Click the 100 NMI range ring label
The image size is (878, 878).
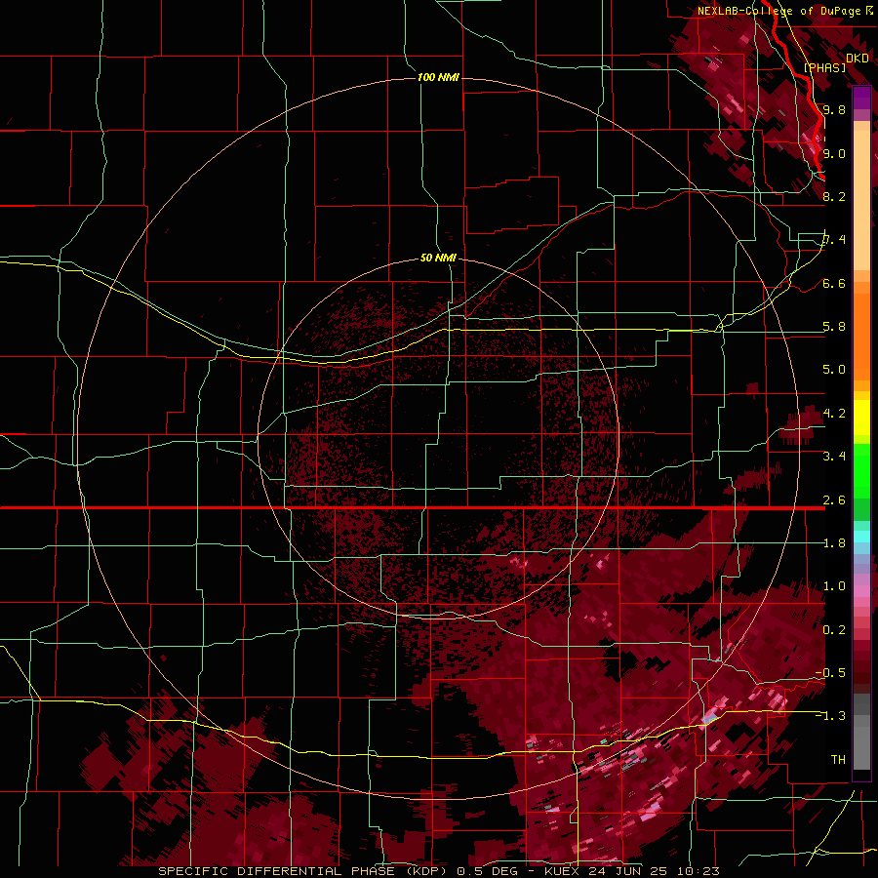tap(438, 77)
